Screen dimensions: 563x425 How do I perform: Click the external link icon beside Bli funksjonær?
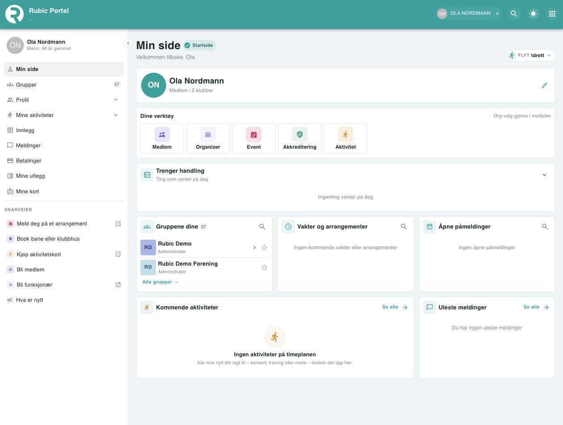click(x=118, y=284)
